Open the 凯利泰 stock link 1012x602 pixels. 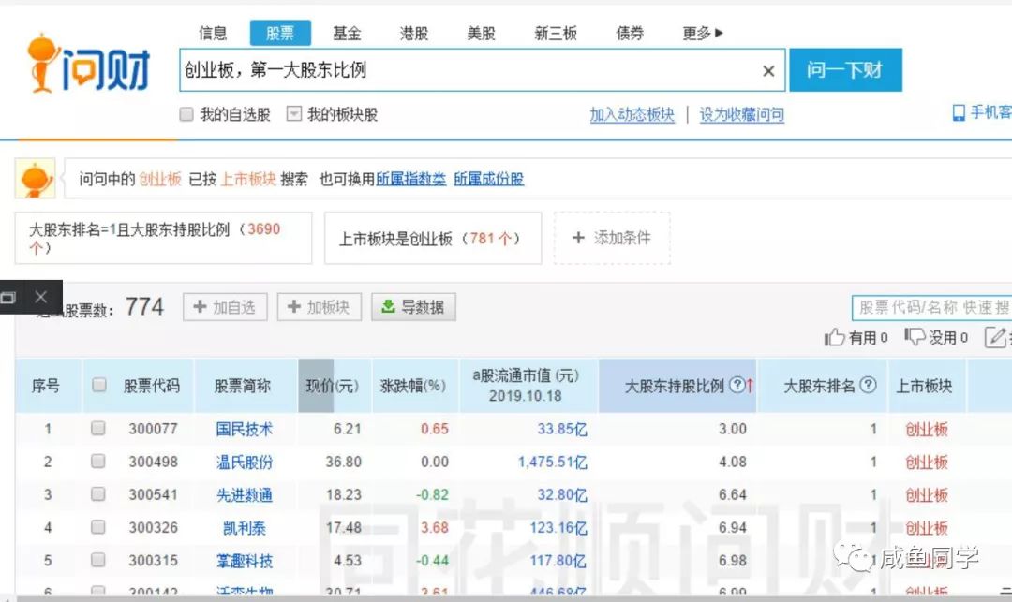click(x=244, y=527)
